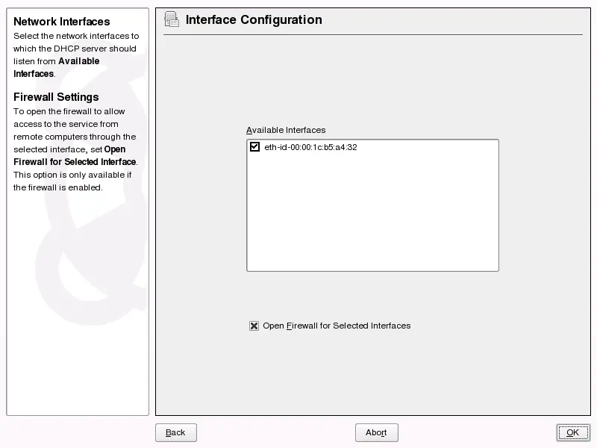Screen dimensions: 597x448
Task: Click the Interface Configuration header icon
Action: coord(171,20)
